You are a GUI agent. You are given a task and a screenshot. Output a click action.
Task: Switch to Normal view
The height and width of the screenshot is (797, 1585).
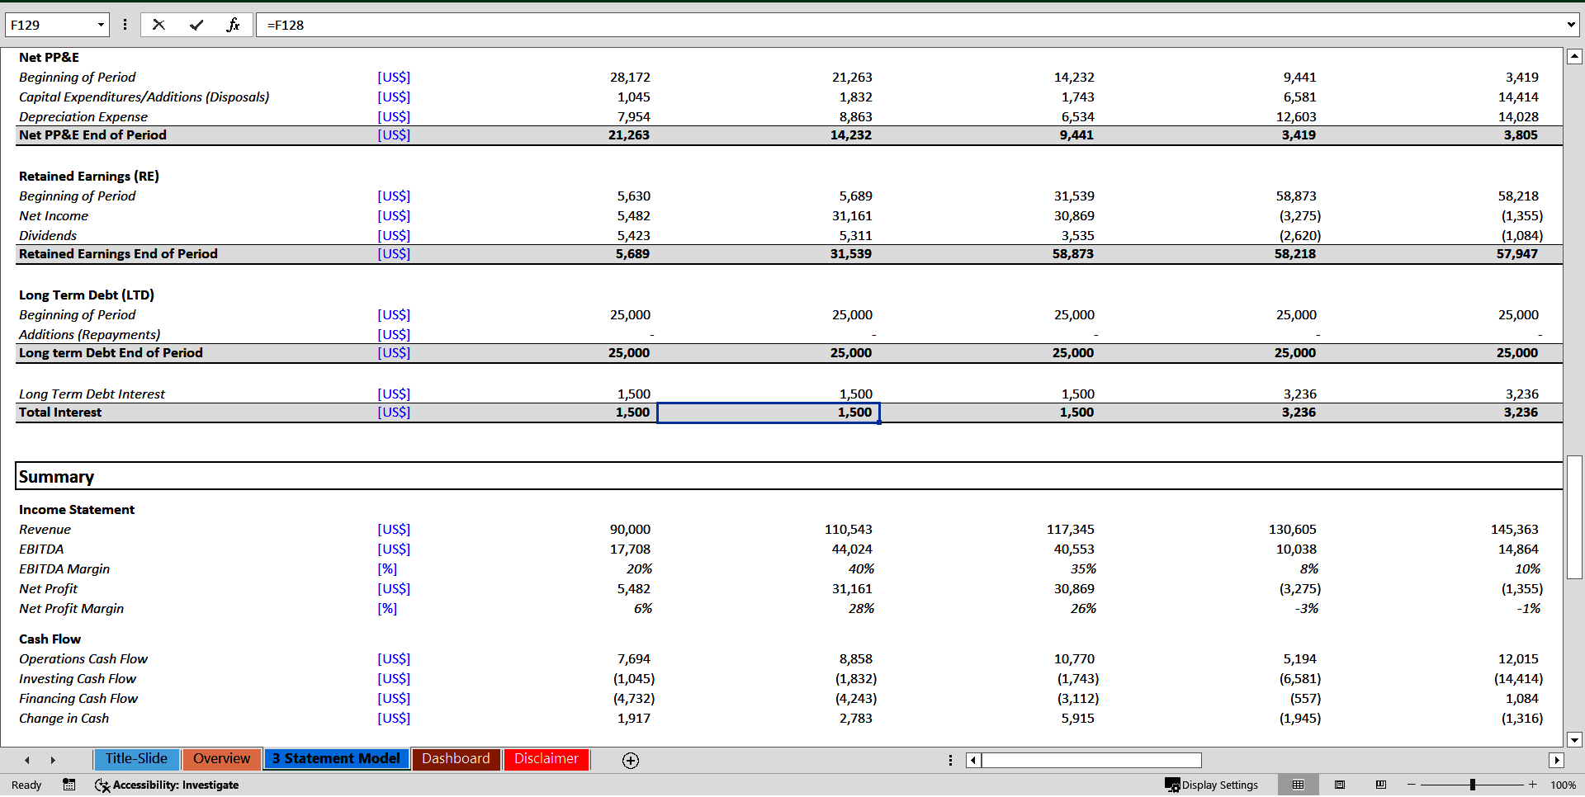click(1298, 785)
